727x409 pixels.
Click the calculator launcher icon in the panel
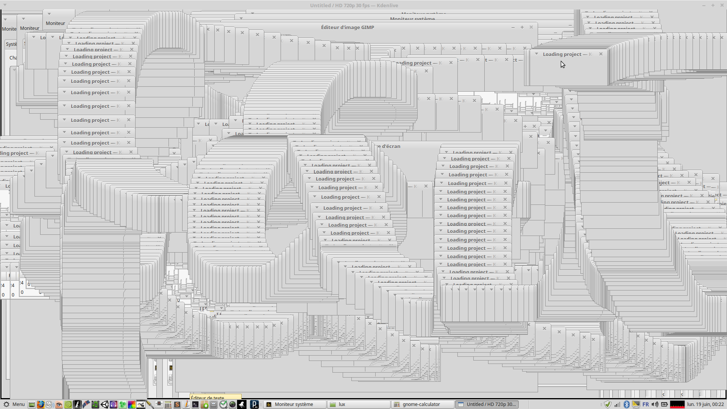(x=168, y=404)
